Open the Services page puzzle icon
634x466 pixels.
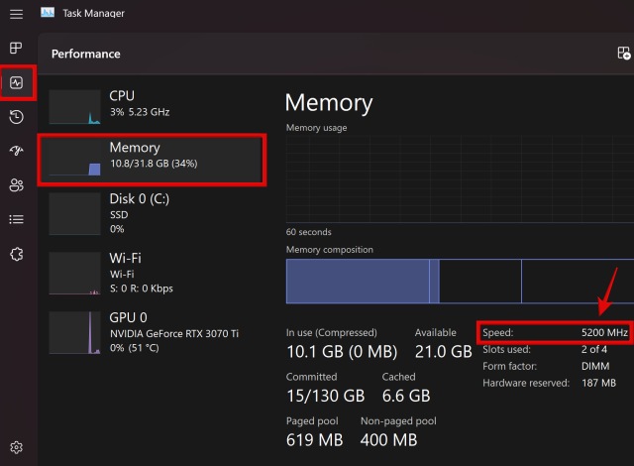pos(16,254)
